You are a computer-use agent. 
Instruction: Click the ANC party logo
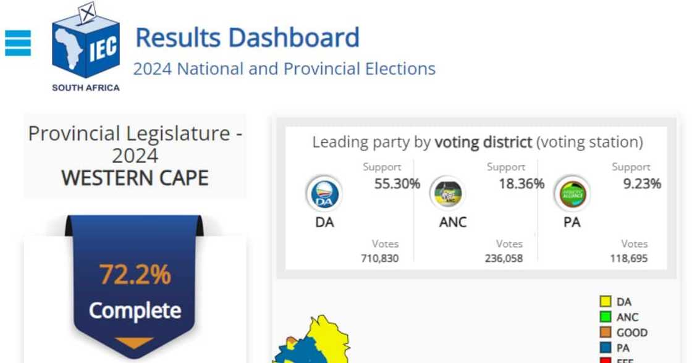448,194
